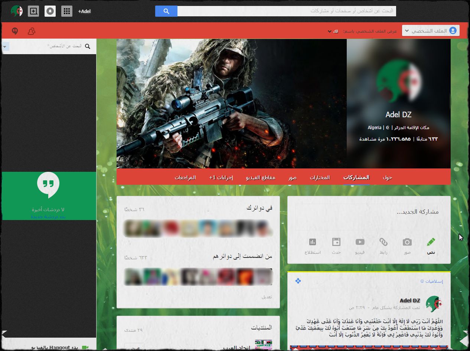The height and width of the screenshot is (351, 470).
Task: Click the blue search magnifier button
Action: coord(166,11)
